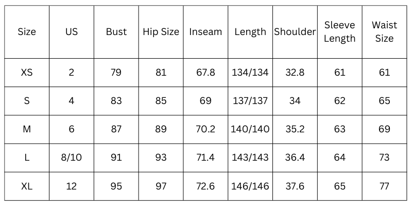
Task: Select shoulder value 36.4
Action: (295, 158)
